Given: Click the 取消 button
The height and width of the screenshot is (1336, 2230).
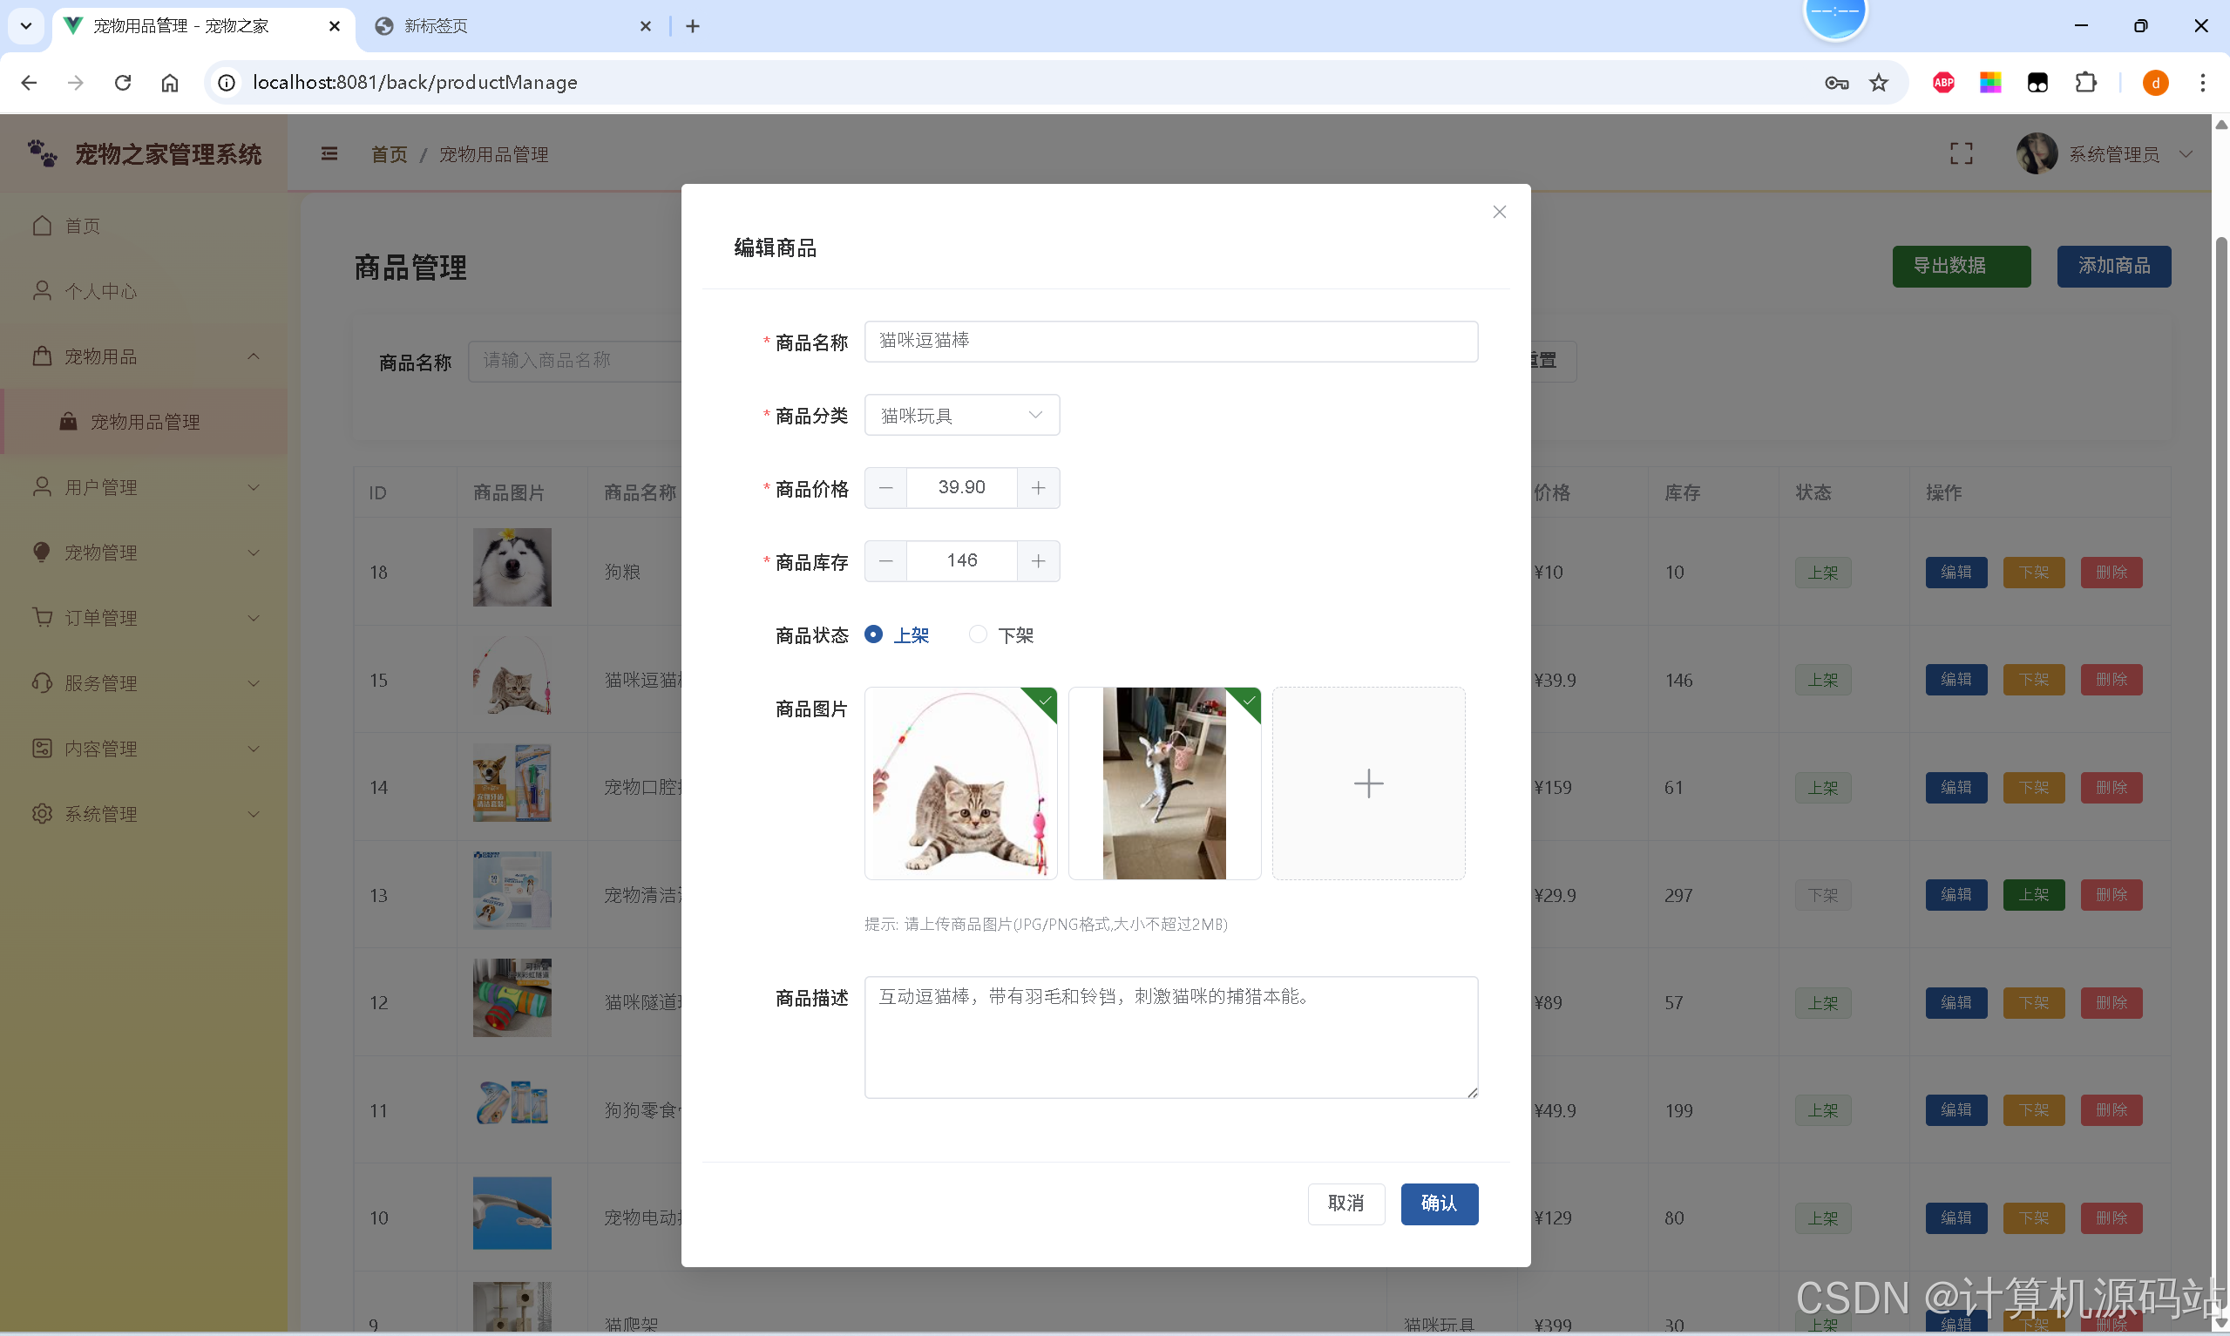Looking at the screenshot, I should 1345,1203.
